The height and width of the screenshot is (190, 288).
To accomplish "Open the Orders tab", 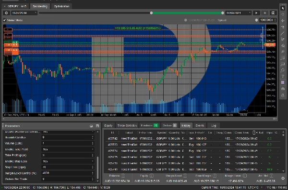I will [x=169, y=125].
